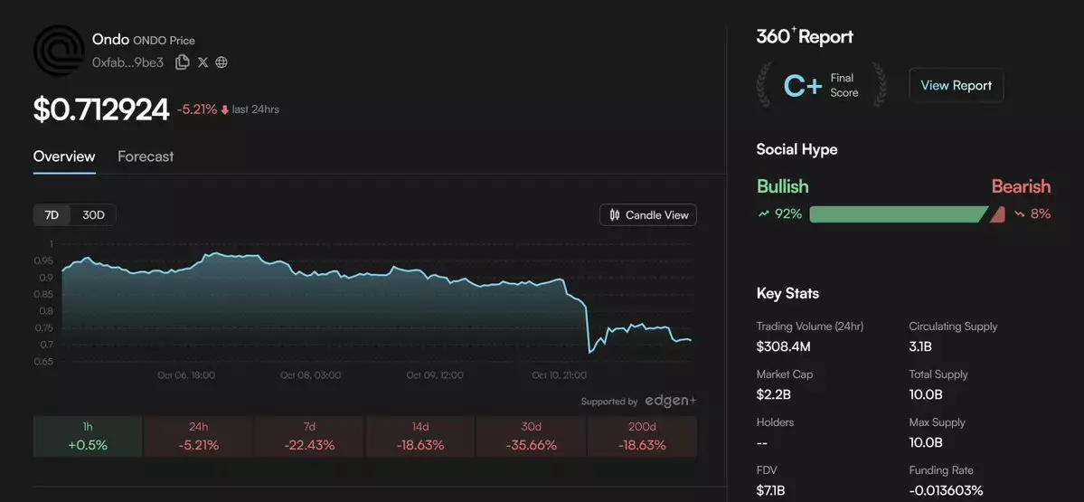
Task: Select the 7d change tile
Action: (309, 436)
